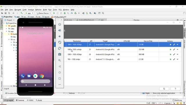Click the emulator power button
The image size is (186, 105).
click(60, 24)
